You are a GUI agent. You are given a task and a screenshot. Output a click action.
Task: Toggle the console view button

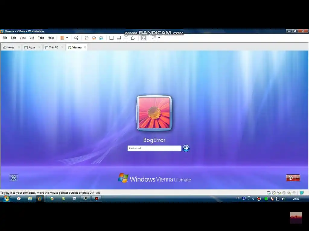144,38
